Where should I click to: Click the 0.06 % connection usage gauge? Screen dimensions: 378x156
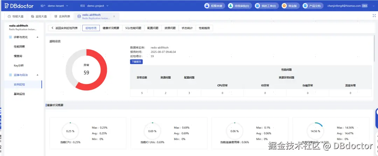[234, 131]
